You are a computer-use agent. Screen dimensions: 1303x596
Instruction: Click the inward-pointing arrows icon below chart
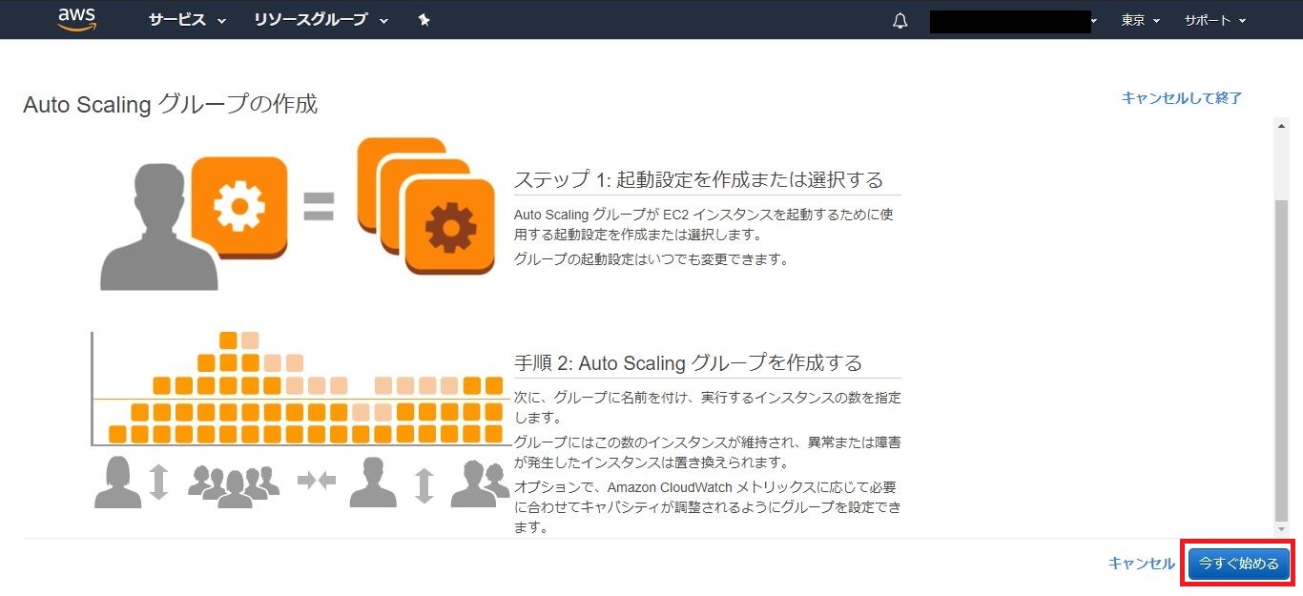coord(317,481)
